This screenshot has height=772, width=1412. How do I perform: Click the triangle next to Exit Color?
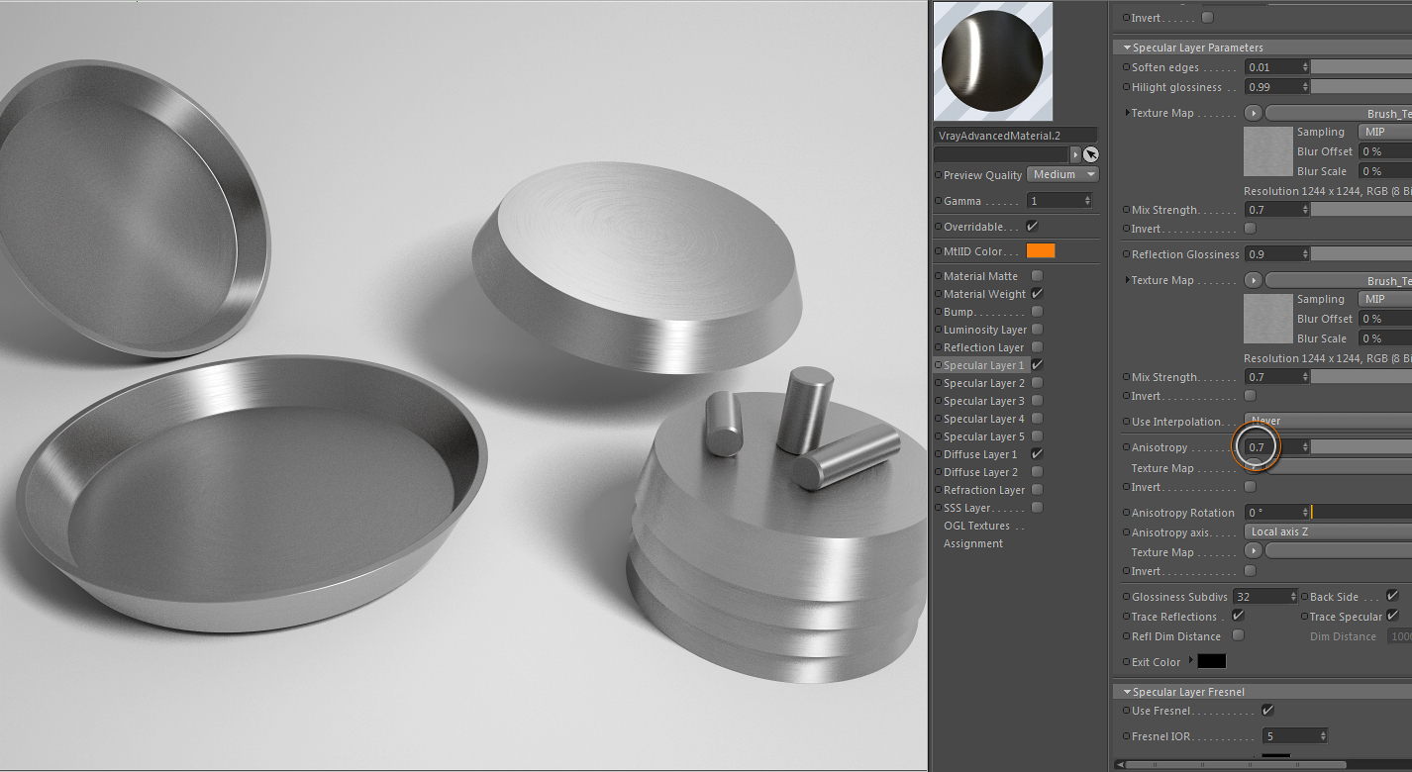(x=1191, y=660)
